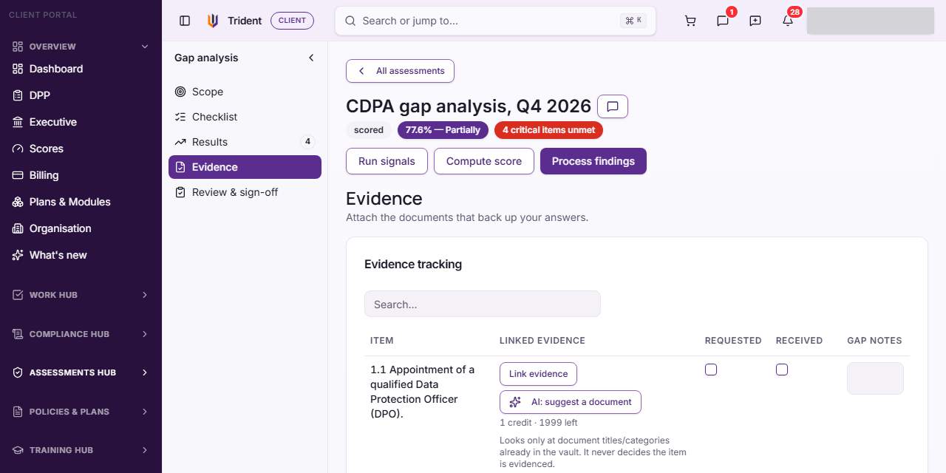Open messages with 1 unread badge
The image size is (946, 473).
click(723, 21)
